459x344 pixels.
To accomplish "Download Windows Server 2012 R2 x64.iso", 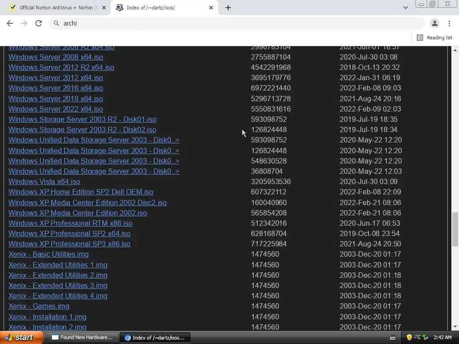I will pyautogui.click(x=61, y=67).
